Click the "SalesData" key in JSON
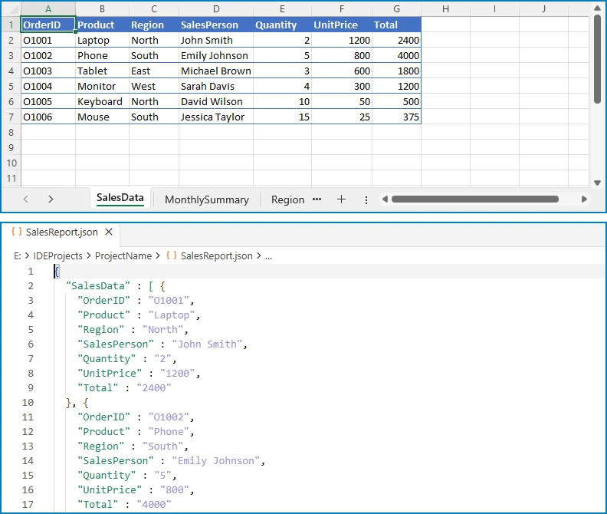The image size is (607, 514). [98, 286]
